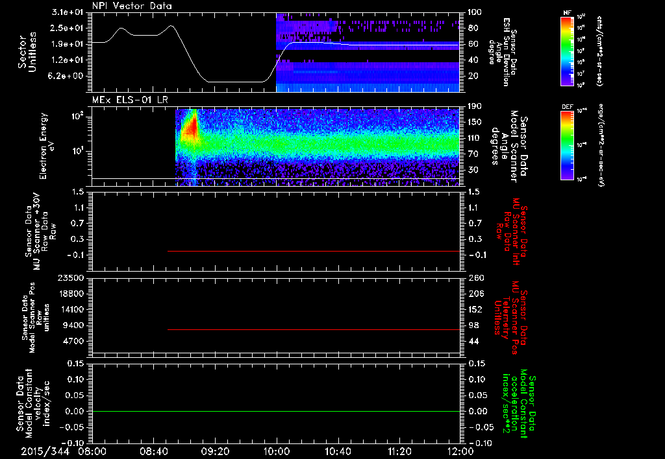Click the '2015/344' date label

click(45, 451)
